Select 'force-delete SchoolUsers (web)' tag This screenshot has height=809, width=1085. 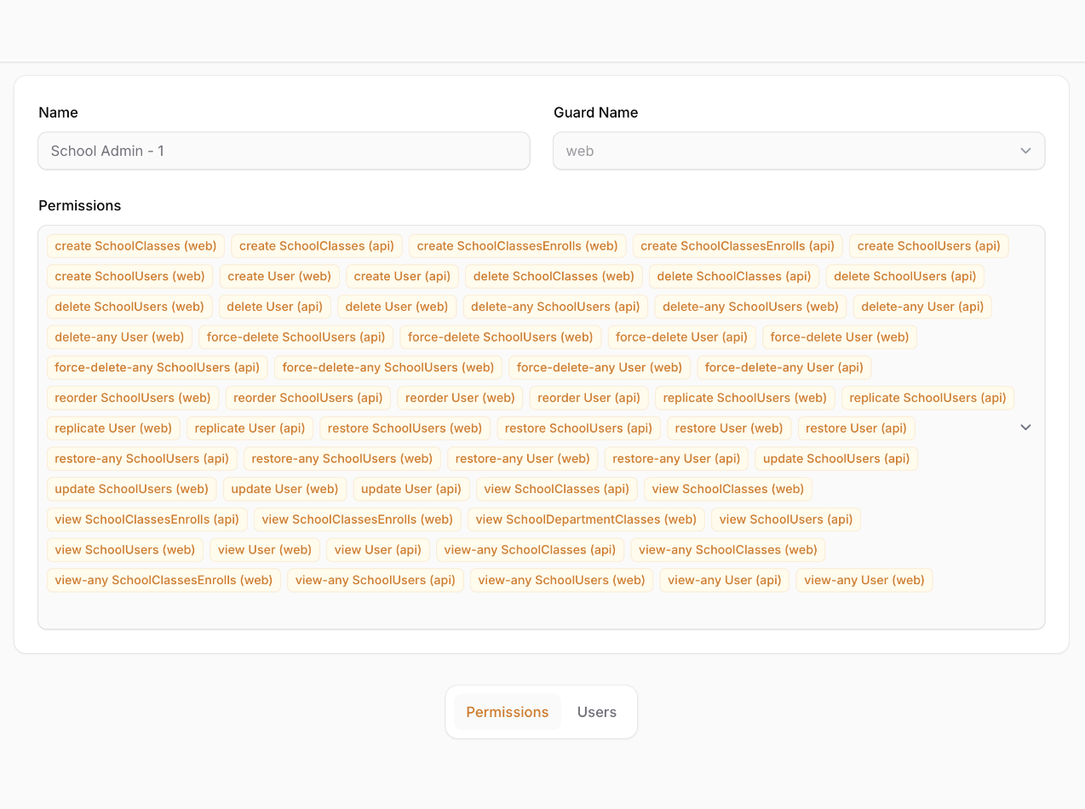point(500,337)
